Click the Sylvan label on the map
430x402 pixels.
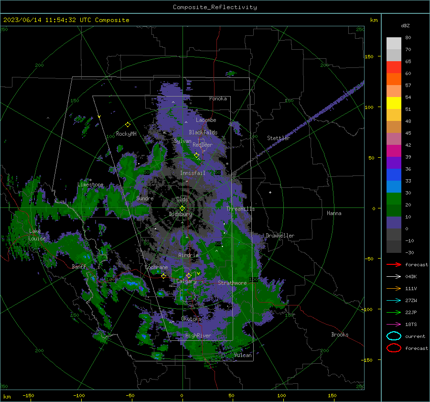(183, 141)
